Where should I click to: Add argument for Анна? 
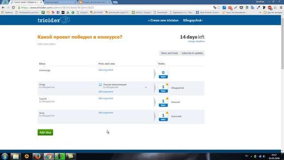pyautogui.click(x=106, y=112)
